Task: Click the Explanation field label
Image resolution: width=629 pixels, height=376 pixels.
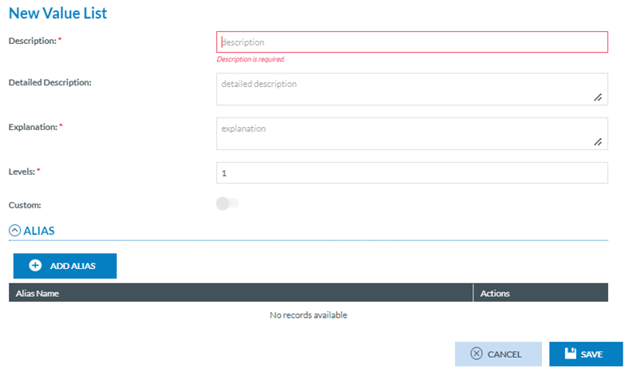Action: pyautogui.click(x=32, y=126)
